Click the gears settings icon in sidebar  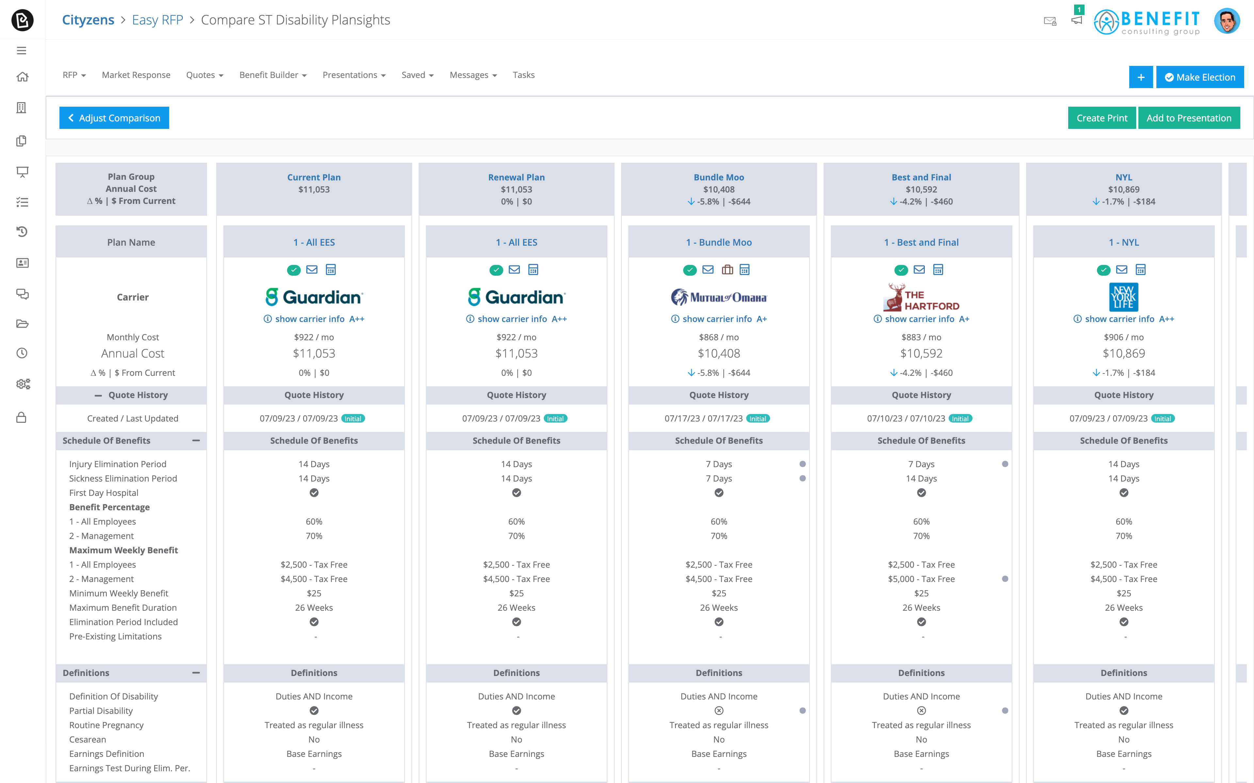coord(23,384)
